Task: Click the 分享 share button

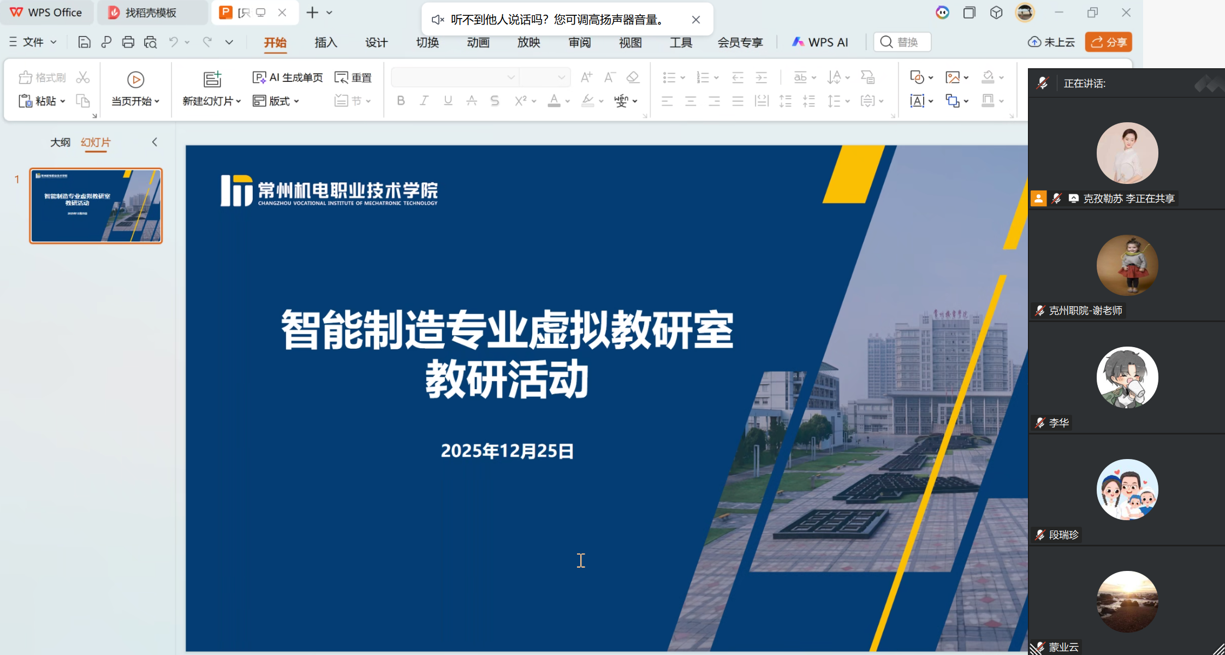Action: [x=1108, y=42]
